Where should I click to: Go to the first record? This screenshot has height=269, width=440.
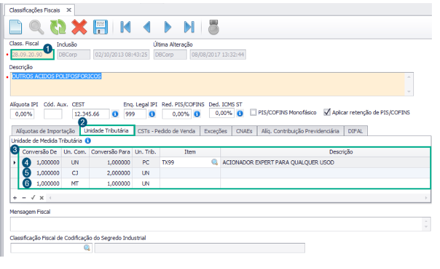pos(125,27)
